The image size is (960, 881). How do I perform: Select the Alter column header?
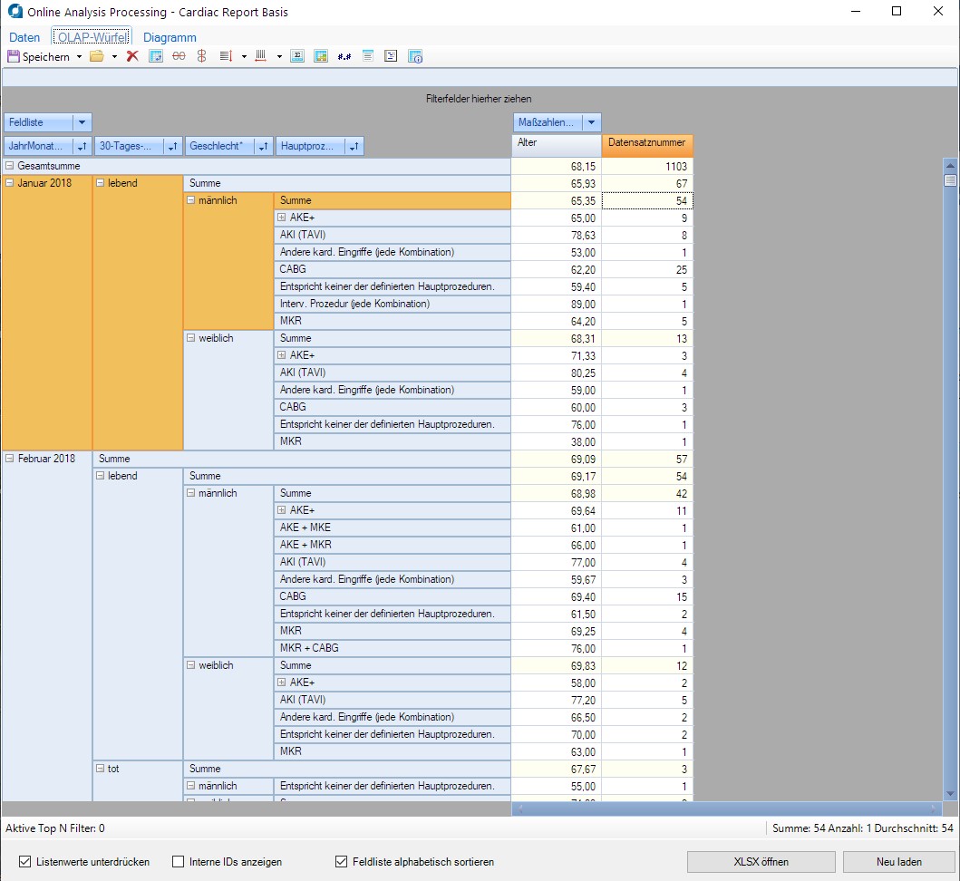coord(556,146)
